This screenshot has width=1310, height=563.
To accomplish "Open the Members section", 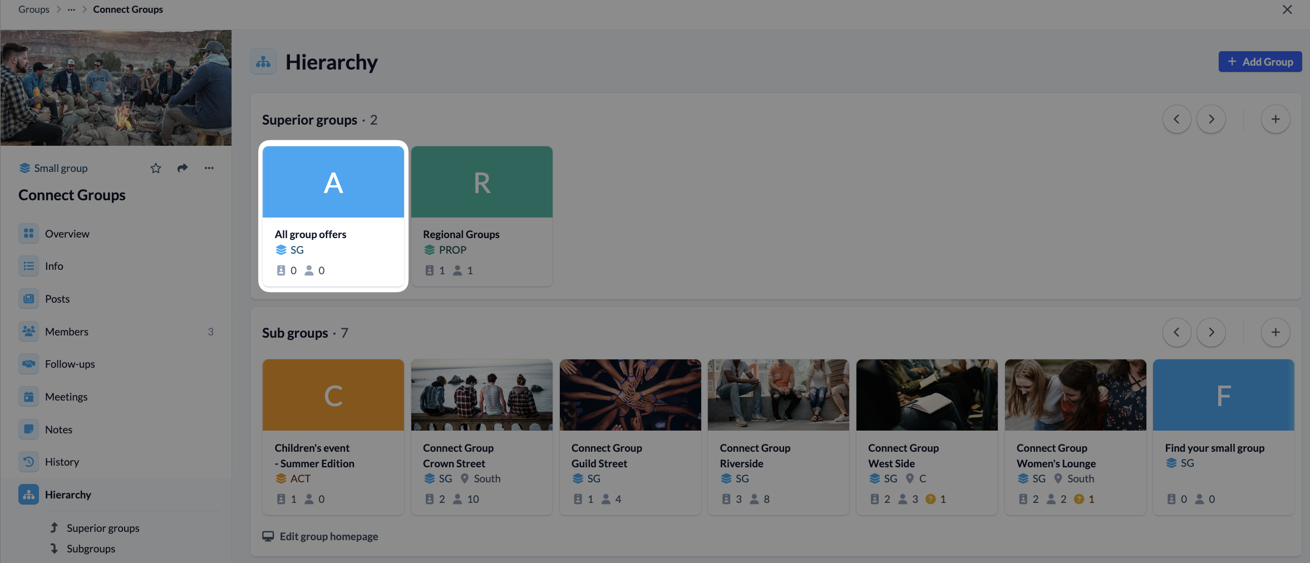I will tap(66, 332).
